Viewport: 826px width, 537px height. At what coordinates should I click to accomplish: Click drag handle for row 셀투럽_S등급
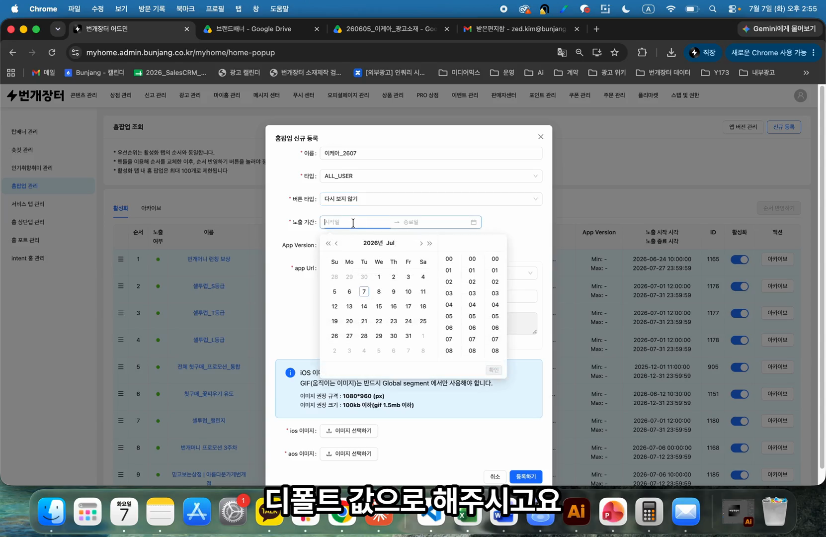click(121, 286)
